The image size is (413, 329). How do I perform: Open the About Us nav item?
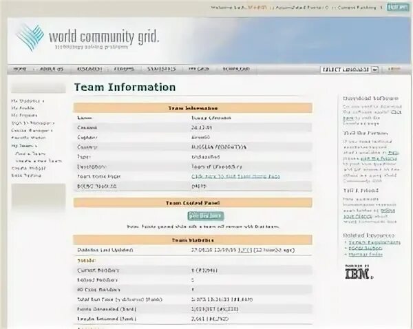(x=52, y=70)
